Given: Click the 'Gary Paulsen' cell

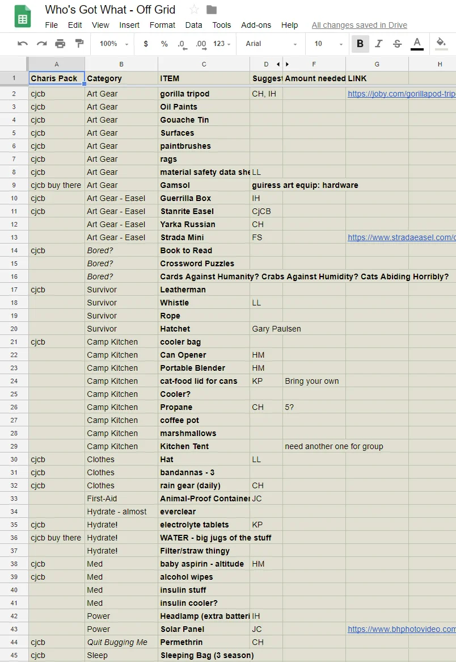Looking at the screenshot, I should (x=276, y=329).
